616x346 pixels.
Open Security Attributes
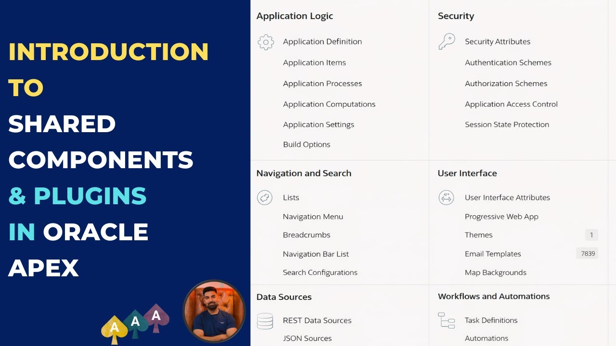(498, 42)
